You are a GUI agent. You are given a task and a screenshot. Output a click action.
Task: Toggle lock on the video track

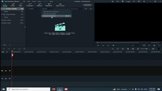point(6,71)
